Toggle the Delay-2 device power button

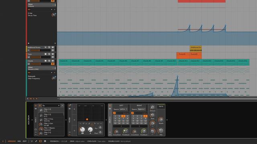[x=110, y=106]
